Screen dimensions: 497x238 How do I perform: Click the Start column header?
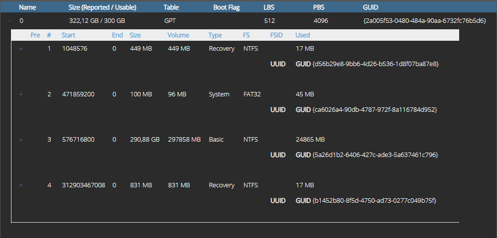click(69, 35)
